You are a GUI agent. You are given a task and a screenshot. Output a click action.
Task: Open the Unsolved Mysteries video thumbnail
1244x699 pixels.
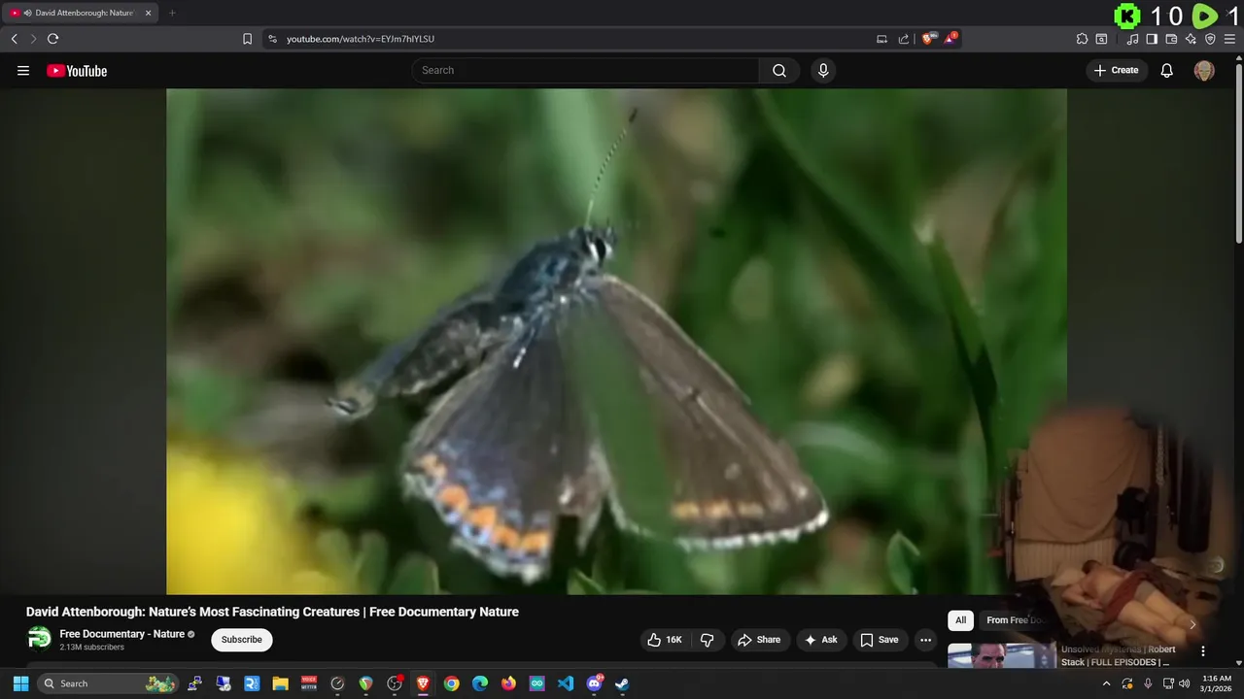point(1002,655)
